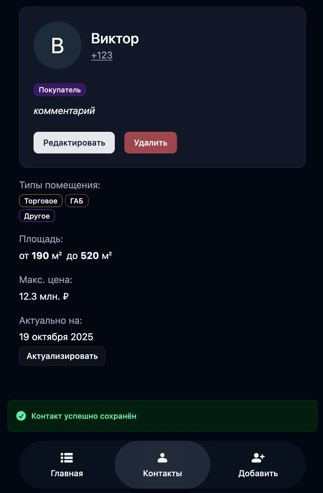Viewport: 323px width, 493px height.
Task: Click the list icon above Главная
Action: pyautogui.click(x=67, y=458)
